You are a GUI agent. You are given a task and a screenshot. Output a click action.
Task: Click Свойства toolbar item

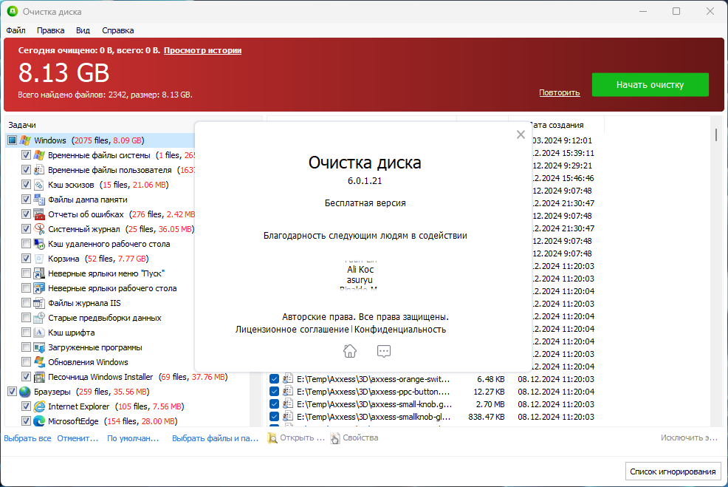point(354,437)
